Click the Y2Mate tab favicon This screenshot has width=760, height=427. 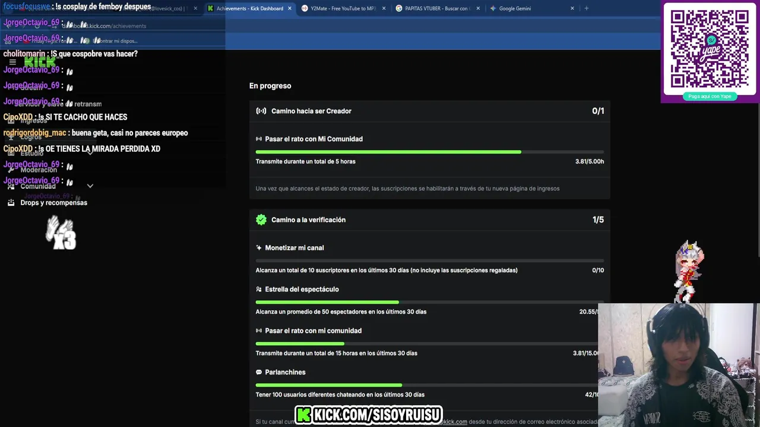coord(305,8)
